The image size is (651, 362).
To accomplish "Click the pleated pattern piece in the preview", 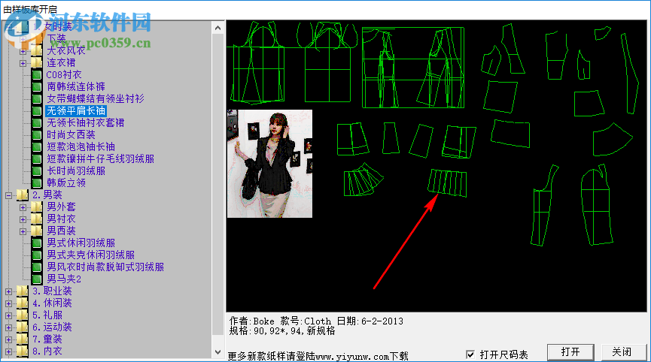I will coord(447,183).
